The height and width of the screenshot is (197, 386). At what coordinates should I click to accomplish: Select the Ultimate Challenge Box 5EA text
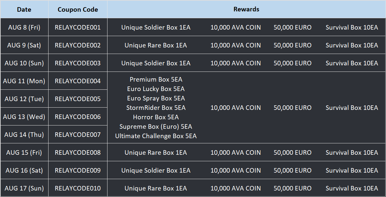(x=156, y=136)
